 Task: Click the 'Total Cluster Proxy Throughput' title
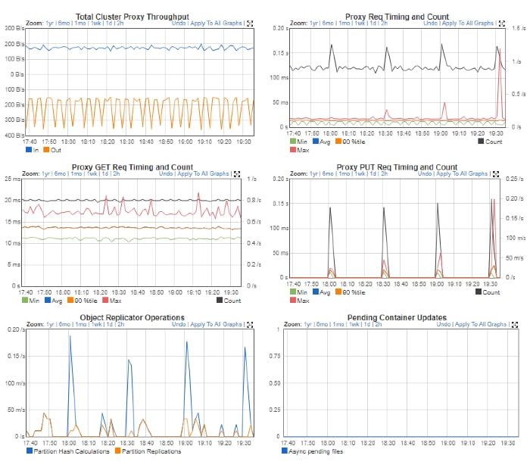[132, 17]
